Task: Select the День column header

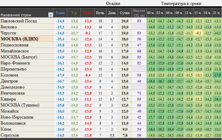Action: pos(112,13)
